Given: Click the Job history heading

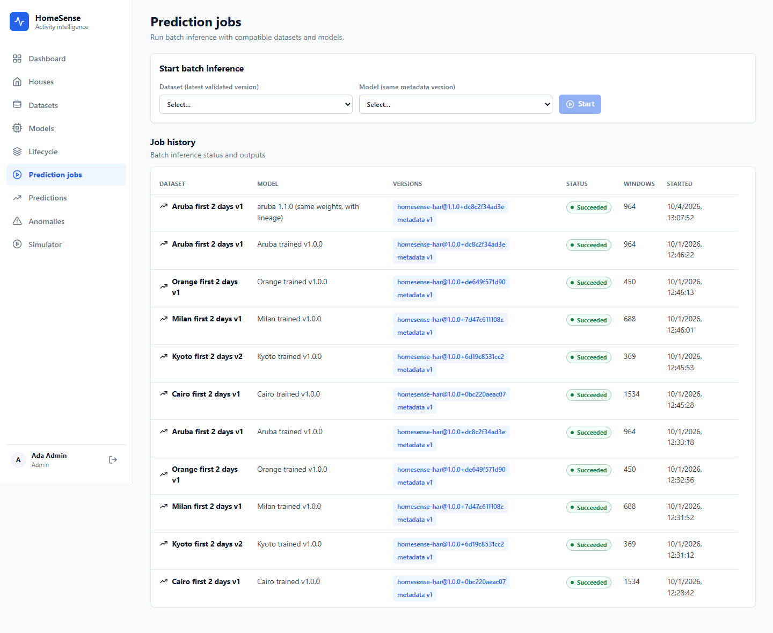Looking at the screenshot, I should pyautogui.click(x=173, y=142).
